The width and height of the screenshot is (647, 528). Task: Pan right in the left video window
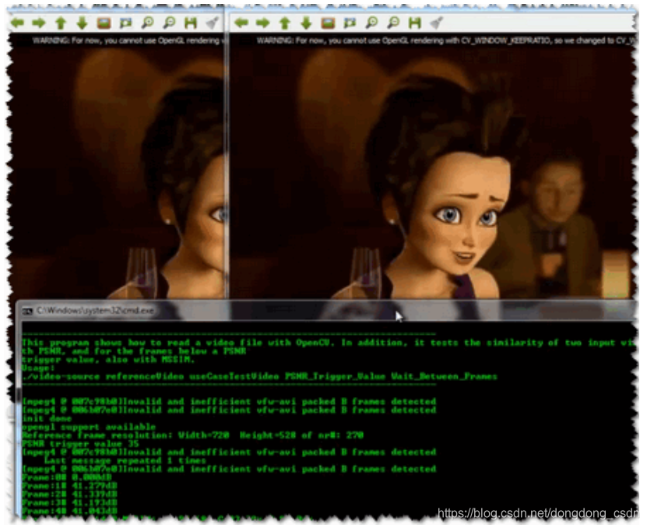click(39, 23)
